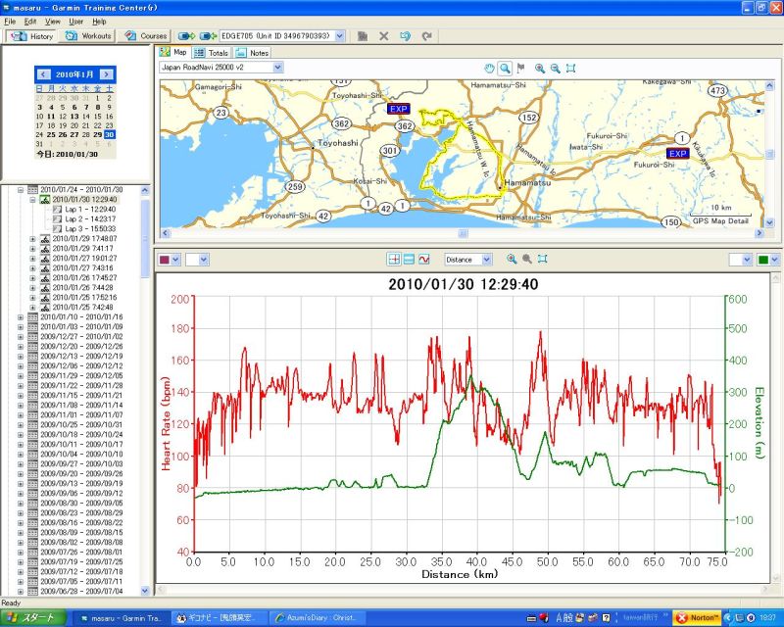Viewport: 784px width, 627px height.
Task: Click the copy documents toolbar icon
Action: (x=363, y=36)
